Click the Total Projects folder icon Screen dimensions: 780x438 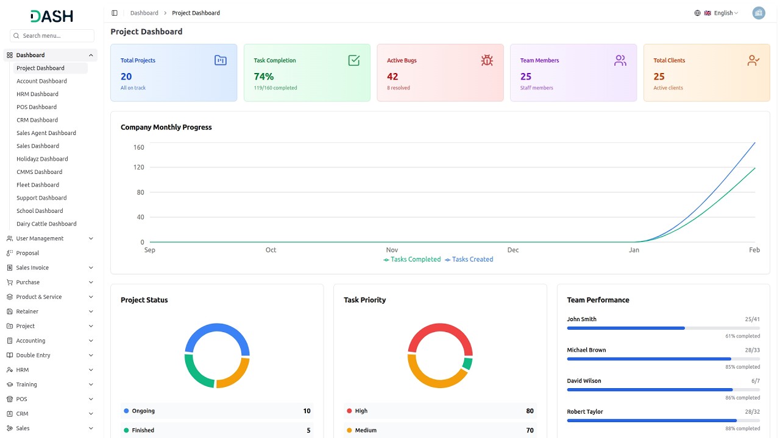(x=221, y=60)
